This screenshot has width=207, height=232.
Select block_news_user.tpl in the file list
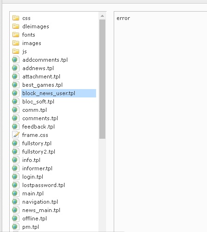[58, 93]
